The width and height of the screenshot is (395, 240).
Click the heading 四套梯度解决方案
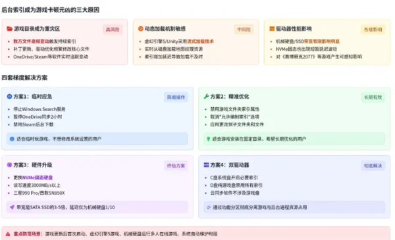coord(24,78)
